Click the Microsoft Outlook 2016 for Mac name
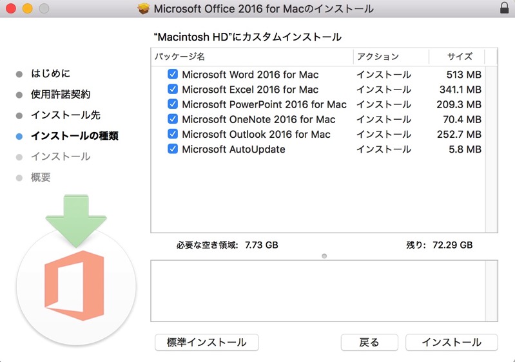 (x=256, y=134)
